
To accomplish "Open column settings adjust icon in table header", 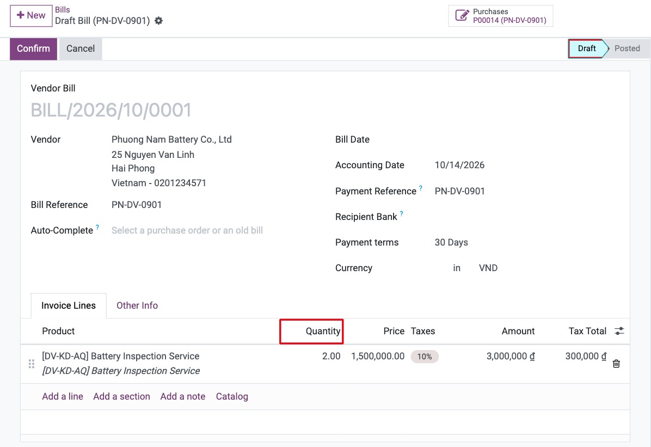I will coord(619,331).
